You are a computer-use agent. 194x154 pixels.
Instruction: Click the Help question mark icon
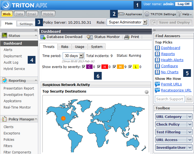[180, 14]
